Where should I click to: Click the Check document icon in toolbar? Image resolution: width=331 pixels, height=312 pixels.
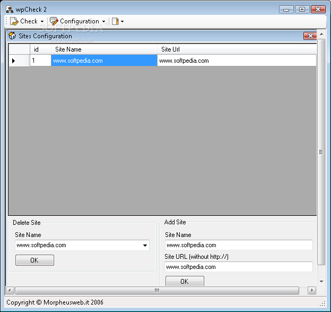click(14, 21)
